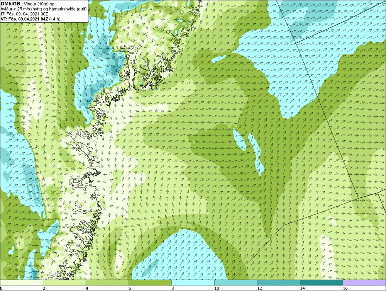The height and width of the screenshot is (291, 386).
Task: Click the 'IT: Fös. 09. 04. 2021 00Z' line
Action: [x=24, y=14]
